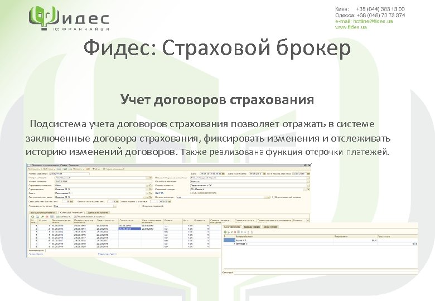Image resolution: width=435 pixels, height=301 pixels.
Task: Click the select button for Страхователь field
Action: tap(147, 190)
